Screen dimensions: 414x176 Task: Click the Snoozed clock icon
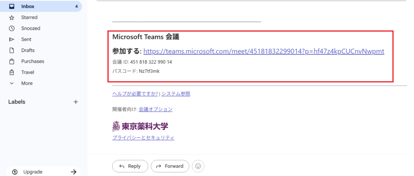click(x=12, y=29)
